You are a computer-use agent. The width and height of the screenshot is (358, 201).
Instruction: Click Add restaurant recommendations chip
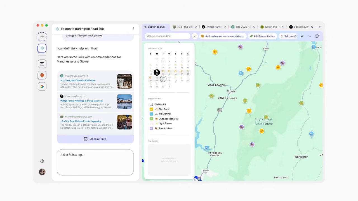[222, 36]
